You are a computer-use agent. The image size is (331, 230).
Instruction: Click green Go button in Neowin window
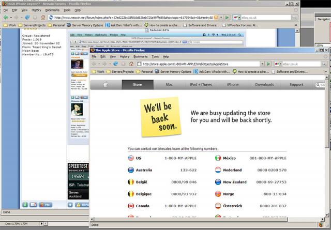tap(227, 18)
